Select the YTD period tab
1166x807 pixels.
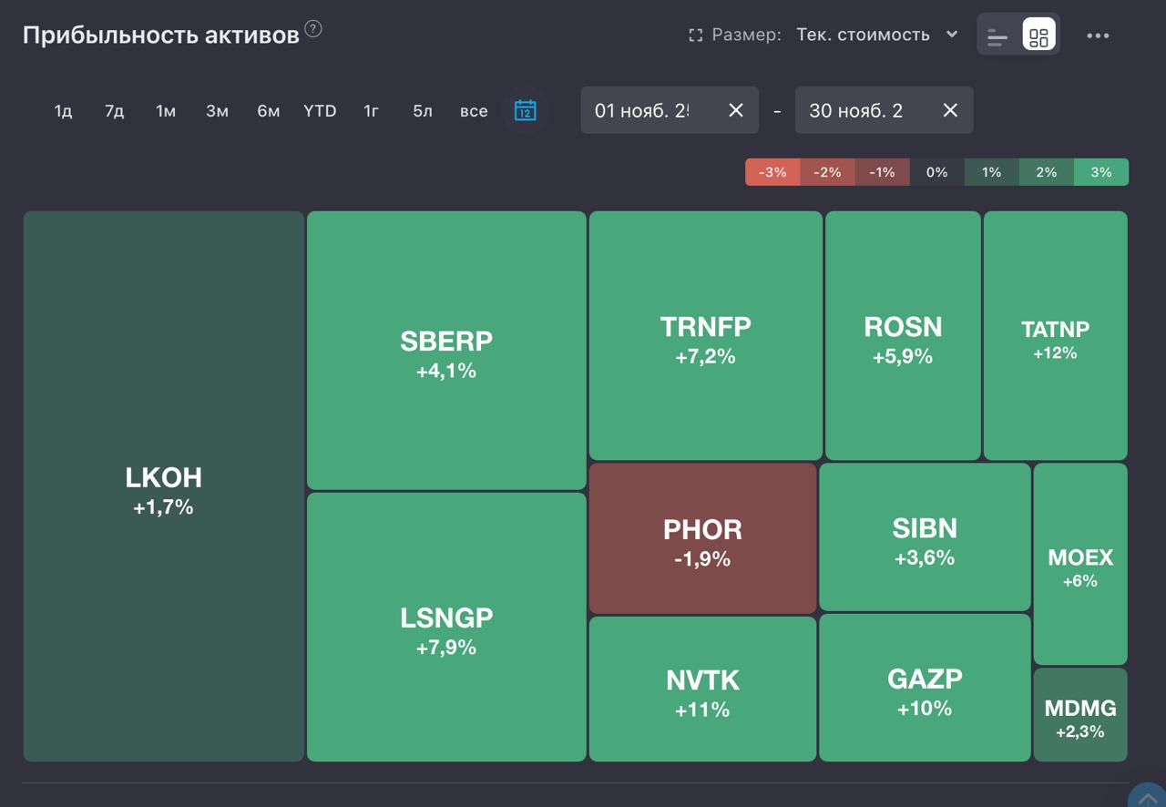tap(320, 111)
